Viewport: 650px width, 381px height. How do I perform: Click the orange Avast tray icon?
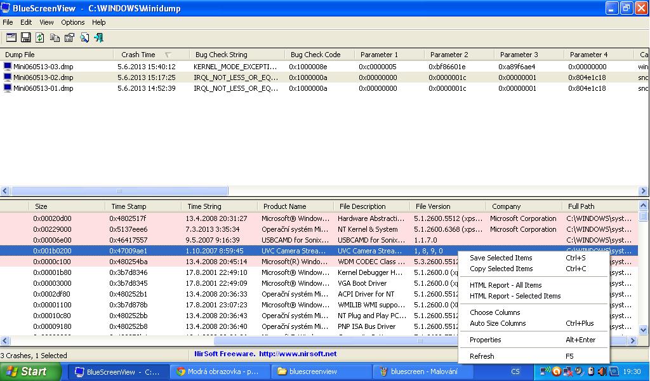[557, 371]
